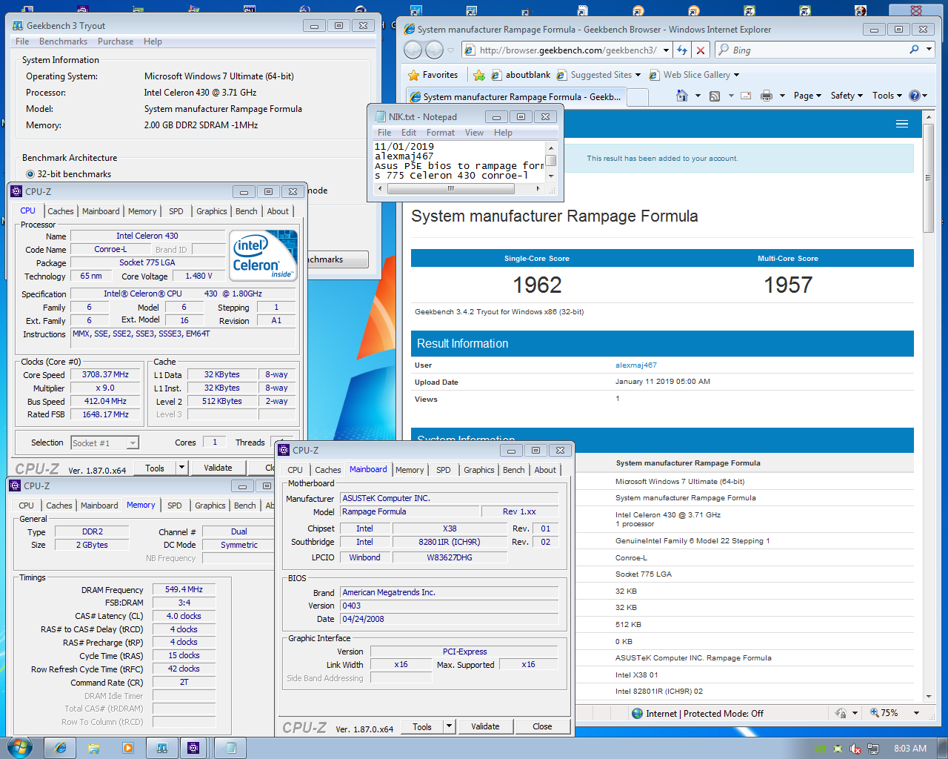Click the IE Forward navigation arrow
The width and height of the screenshot is (948, 759).
tap(434, 50)
